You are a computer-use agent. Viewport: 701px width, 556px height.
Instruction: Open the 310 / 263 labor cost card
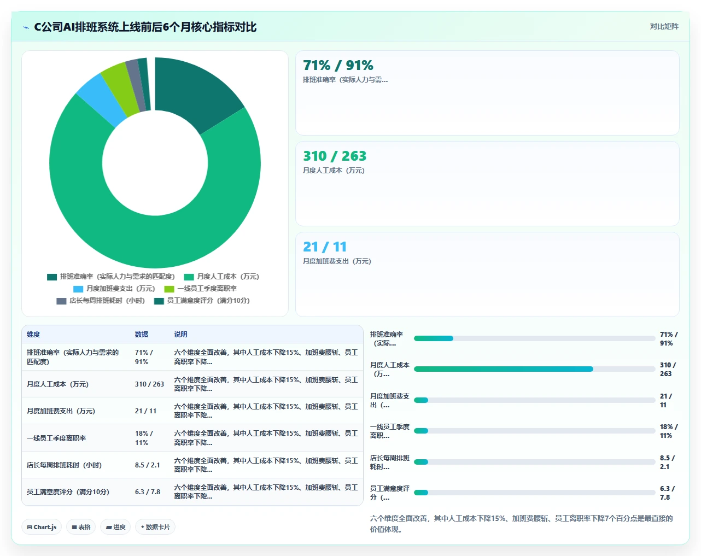coord(487,184)
